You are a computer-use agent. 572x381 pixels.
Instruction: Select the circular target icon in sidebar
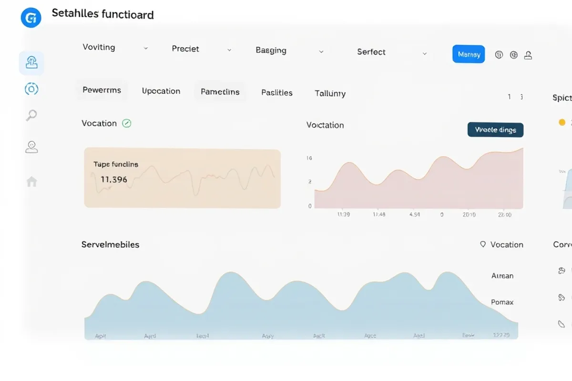coord(31,89)
